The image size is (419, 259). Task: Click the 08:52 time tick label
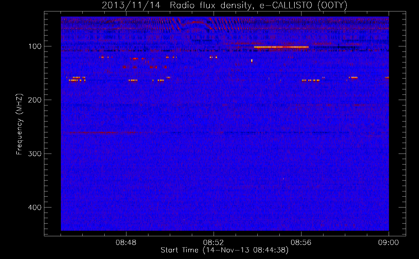pyautogui.click(x=214, y=243)
